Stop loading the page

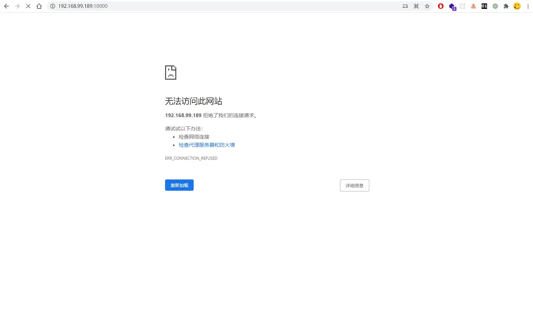click(28, 6)
